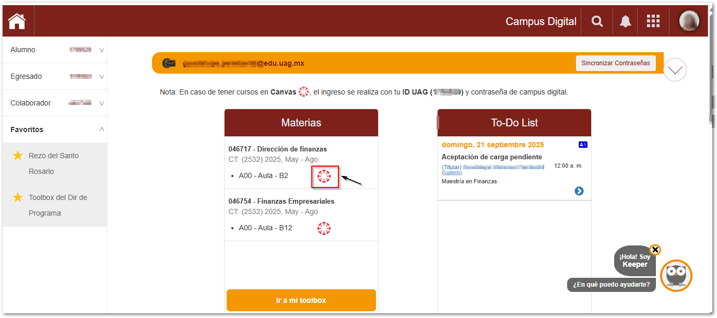Open the apps grid menu

(x=653, y=21)
